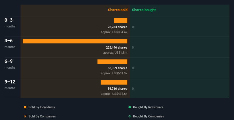Click the approx. US$561.9k amount
Image resolution: width=234 pixels, height=120 pixels.
(x=114, y=73)
